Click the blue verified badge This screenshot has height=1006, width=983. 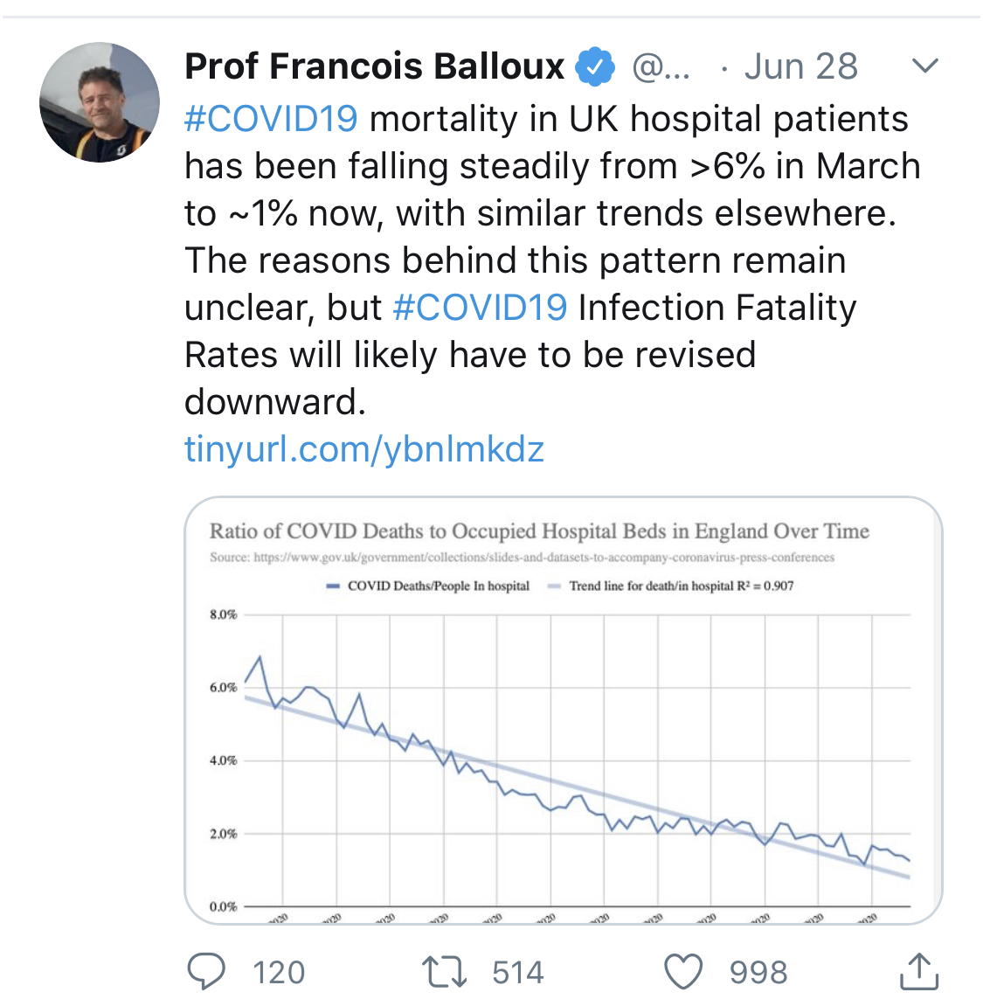point(595,67)
